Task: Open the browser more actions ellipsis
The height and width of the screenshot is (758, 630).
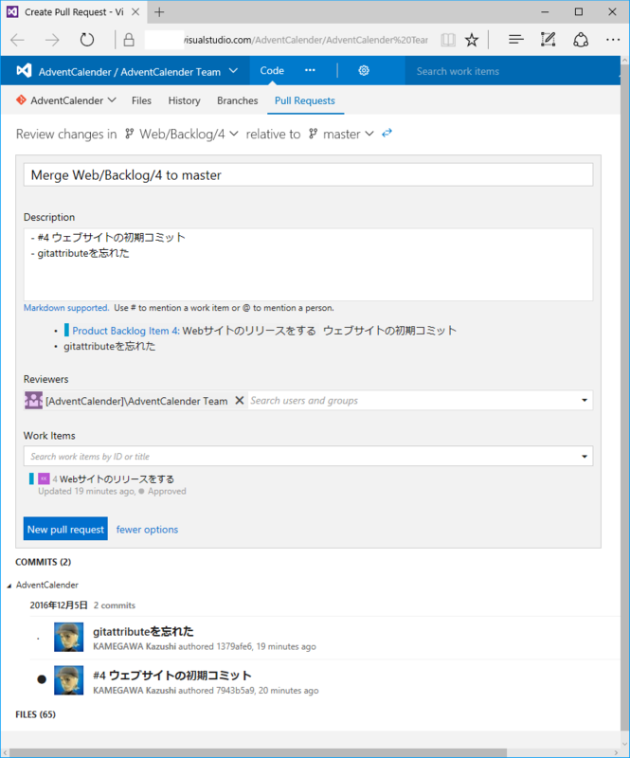Action: click(x=613, y=40)
